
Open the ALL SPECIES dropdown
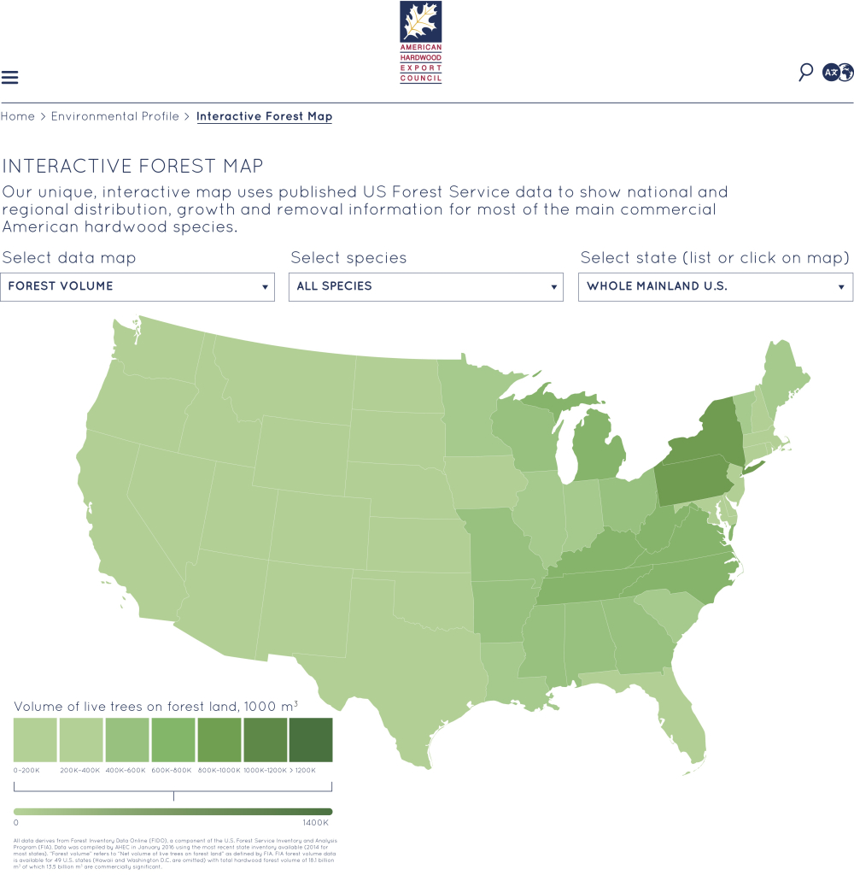[424, 286]
